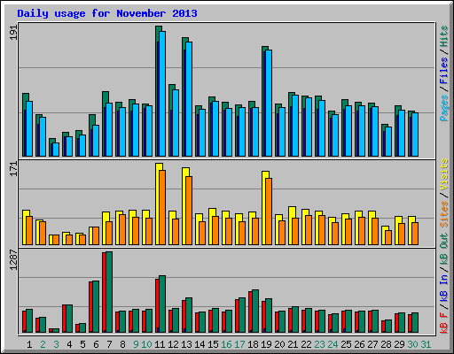The height and width of the screenshot is (354, 454).
Task: Click the Hits legend label
Action: pyautogui.click(x=443, y=36)
